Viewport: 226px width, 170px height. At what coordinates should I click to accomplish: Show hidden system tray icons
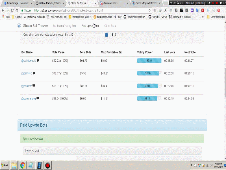pyautogui.click(x=192, y=165)
